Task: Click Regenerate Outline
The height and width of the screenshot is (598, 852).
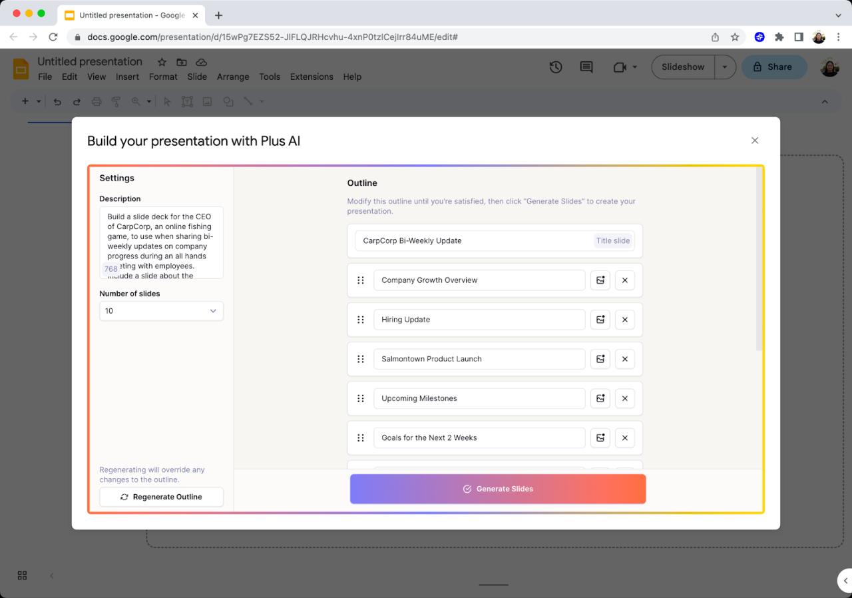Action: coord(161,497)
